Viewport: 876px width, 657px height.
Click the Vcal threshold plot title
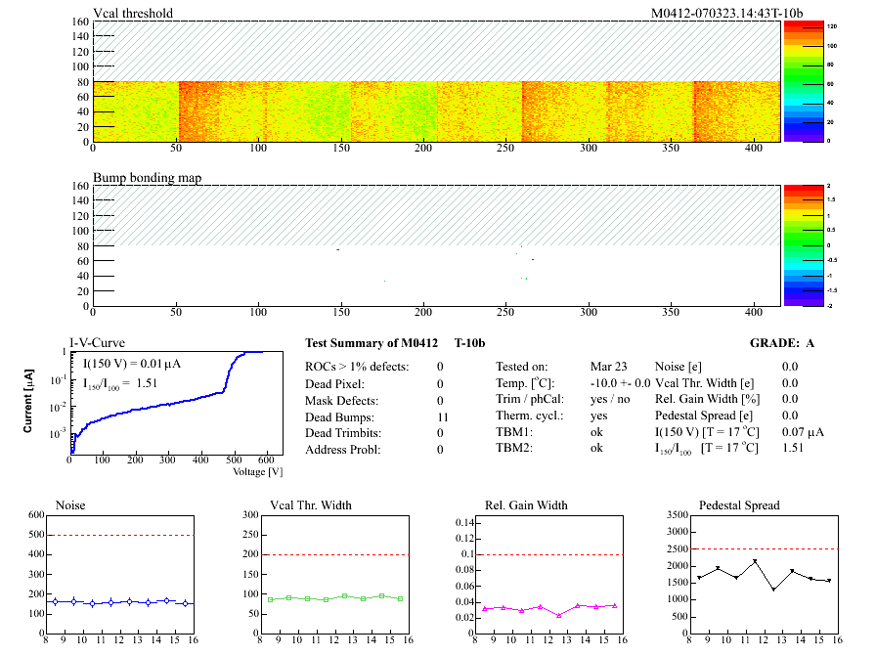coord(133,13)
